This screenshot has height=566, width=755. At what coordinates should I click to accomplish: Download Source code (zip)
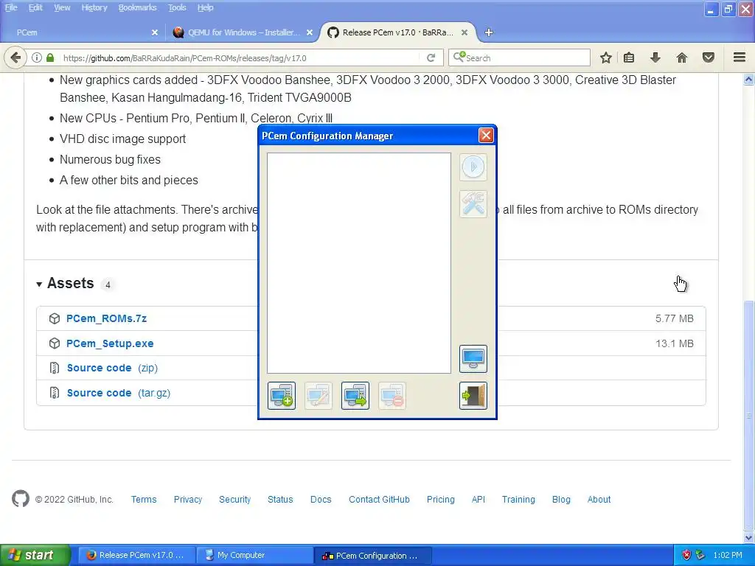112,368
